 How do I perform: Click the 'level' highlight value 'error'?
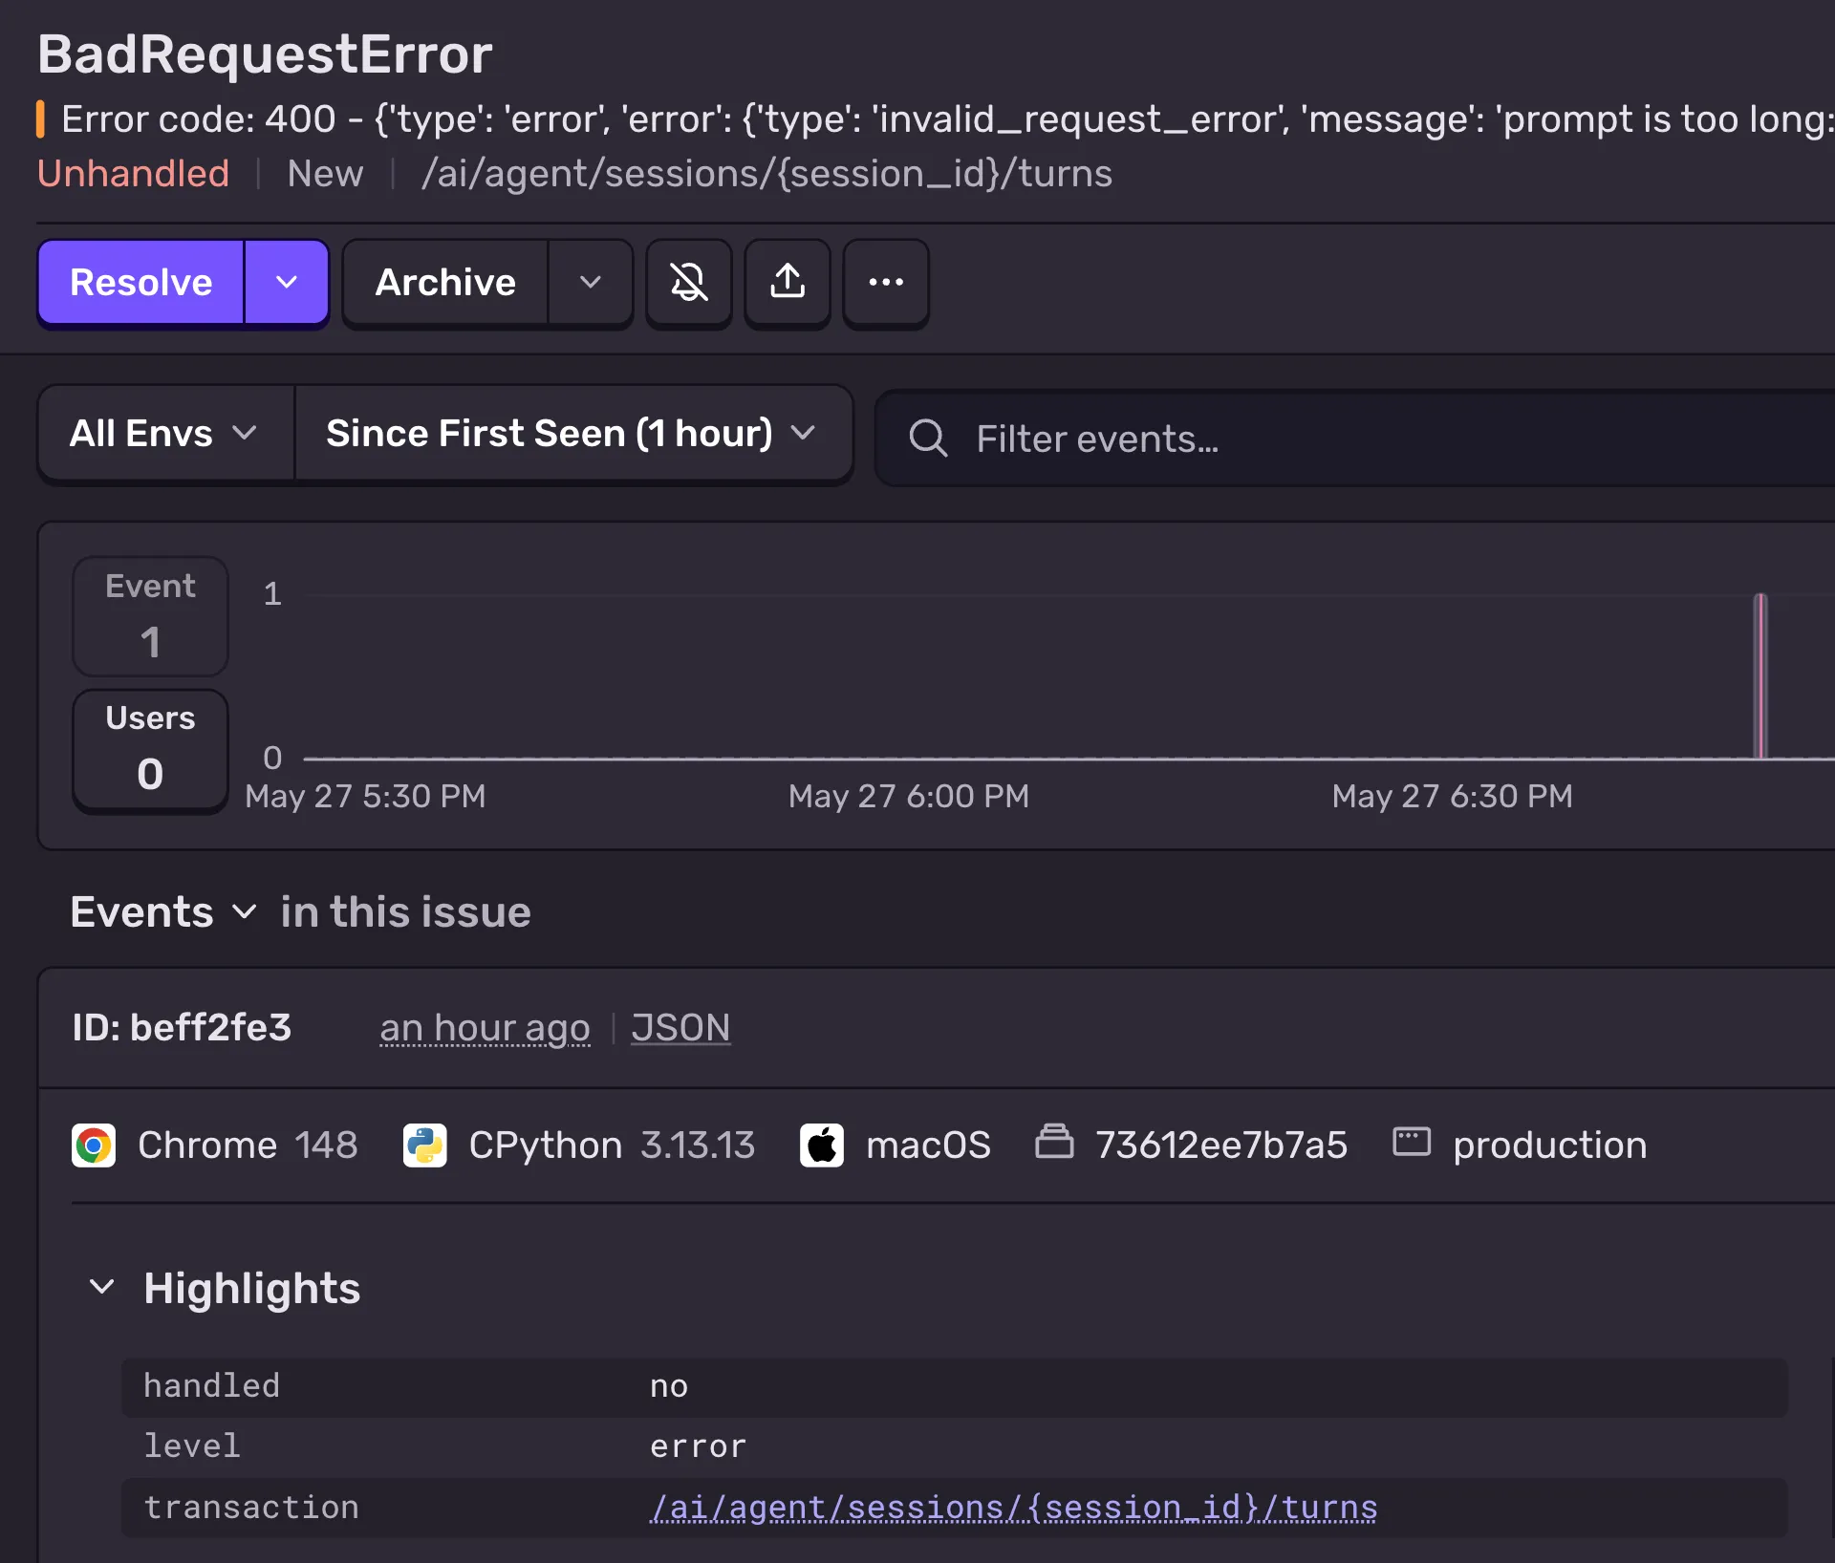pyautogui.click(x=698, y=1446)
